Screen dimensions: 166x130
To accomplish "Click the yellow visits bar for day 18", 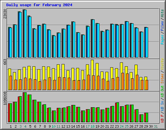I will click(92, 68).
